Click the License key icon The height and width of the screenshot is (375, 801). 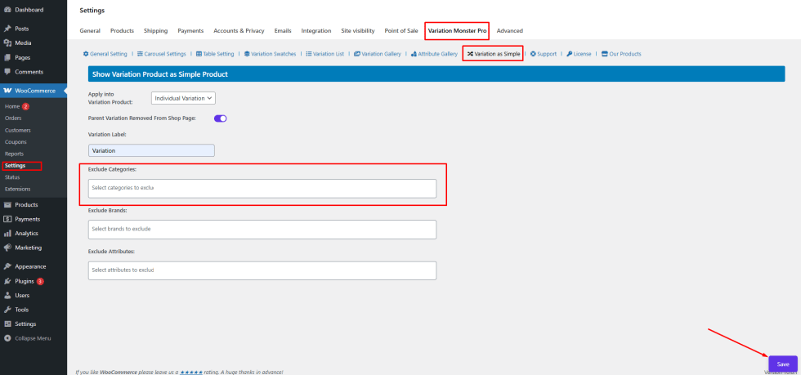[569, 54]
